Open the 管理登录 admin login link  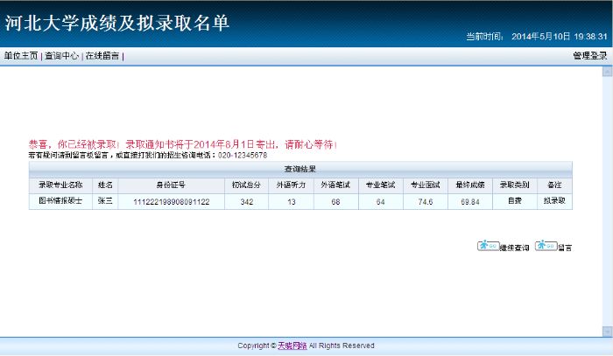click(x=589, y=56)
